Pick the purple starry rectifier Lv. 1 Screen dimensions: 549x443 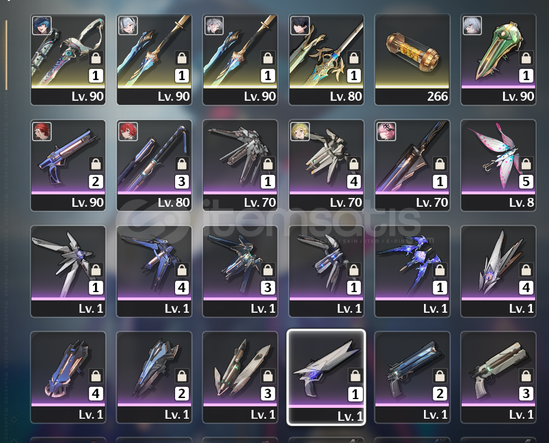pos(412,271)
